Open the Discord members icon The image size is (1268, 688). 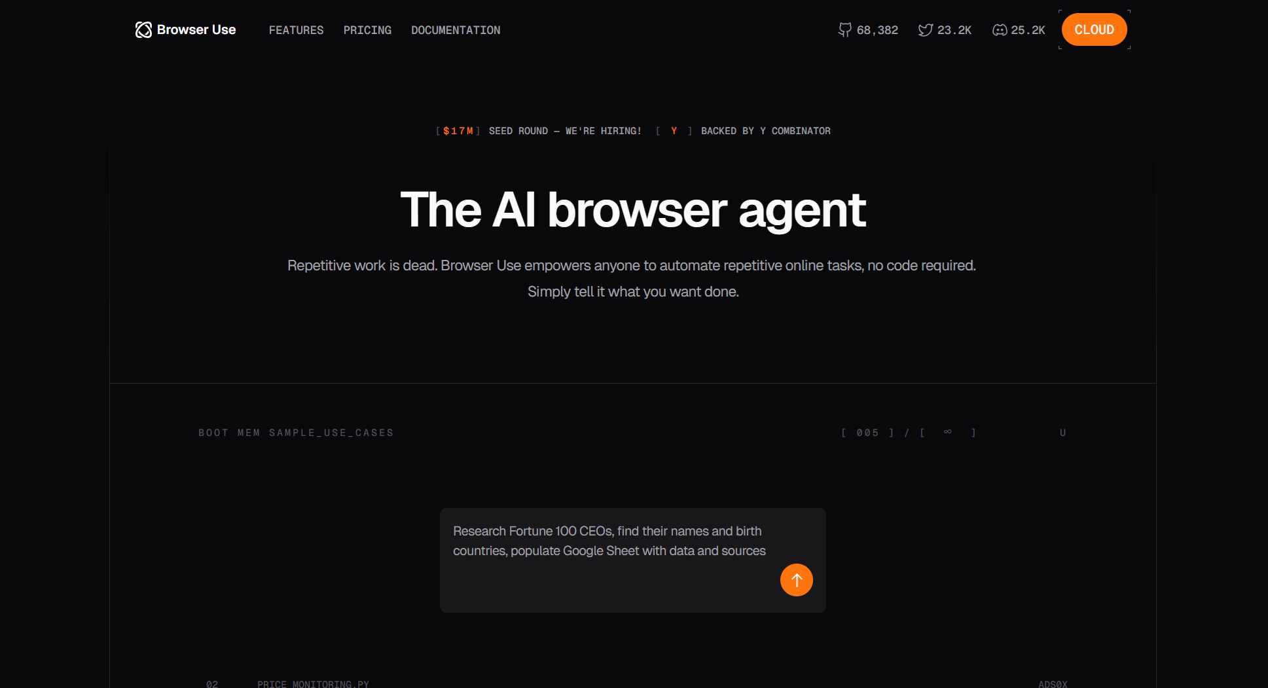tap(1000, 30)
